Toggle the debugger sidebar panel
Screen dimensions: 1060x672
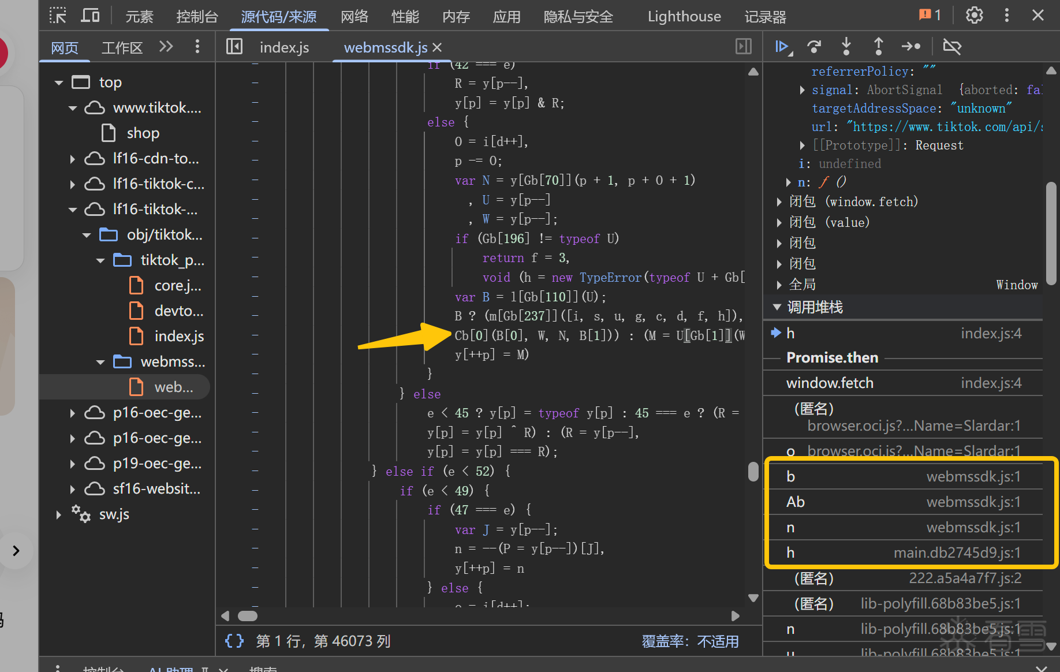pyautogui.click(x=744, y=47)
